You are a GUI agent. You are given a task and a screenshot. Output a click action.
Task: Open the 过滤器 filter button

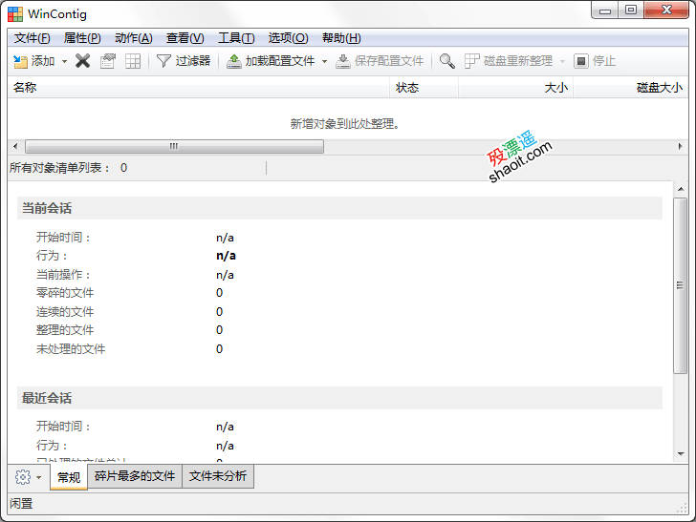click(x=184, y=61)
